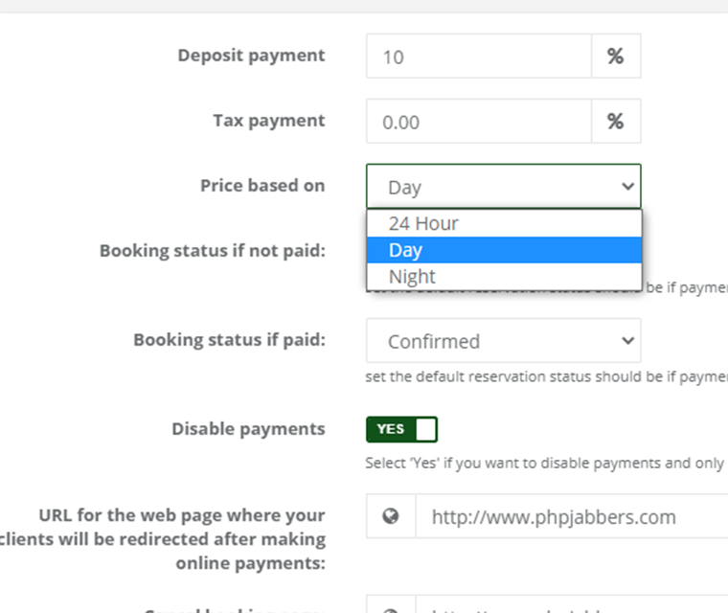Choose the Night option
The width and height of the screenshot is (728, 613).
coord(504,276)
